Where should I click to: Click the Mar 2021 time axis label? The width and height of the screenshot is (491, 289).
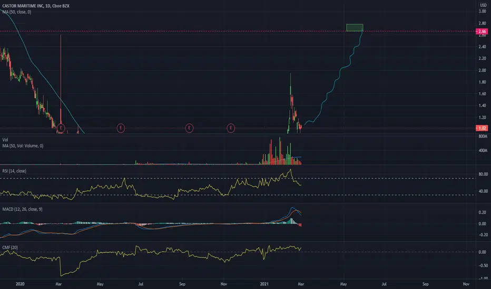click(x=301, y=284)
